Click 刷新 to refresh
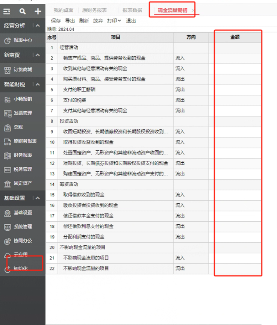This screenshot has width=277, height=325. (x=84, y=21)
